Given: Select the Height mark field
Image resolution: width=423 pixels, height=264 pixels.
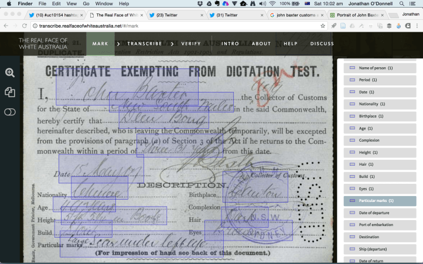Looking at the screenshot, I should pos(380,152).
